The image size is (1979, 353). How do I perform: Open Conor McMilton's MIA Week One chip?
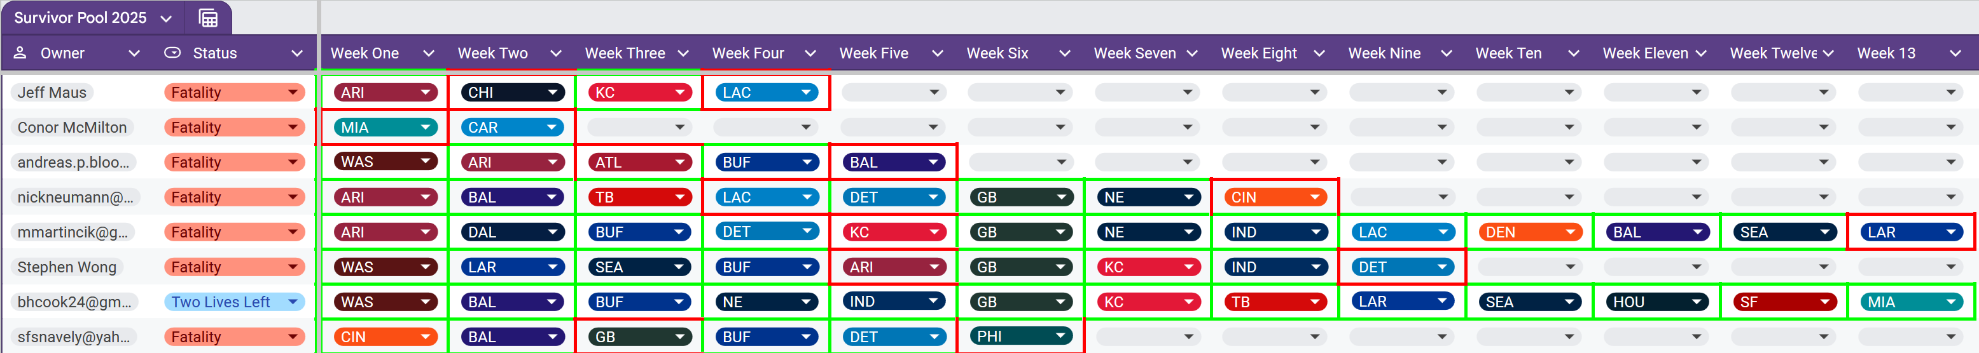(x=385, y=128)
